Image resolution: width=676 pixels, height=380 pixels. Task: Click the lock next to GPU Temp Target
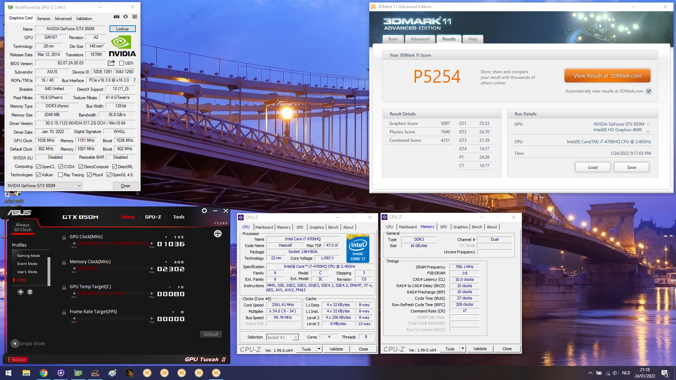(64, 287)
